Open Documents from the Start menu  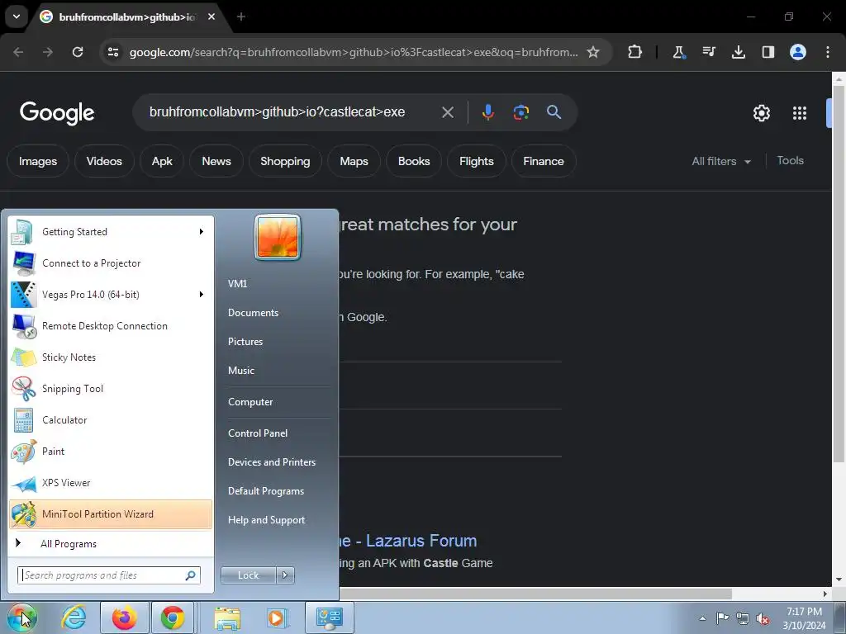tap(253, 313)
